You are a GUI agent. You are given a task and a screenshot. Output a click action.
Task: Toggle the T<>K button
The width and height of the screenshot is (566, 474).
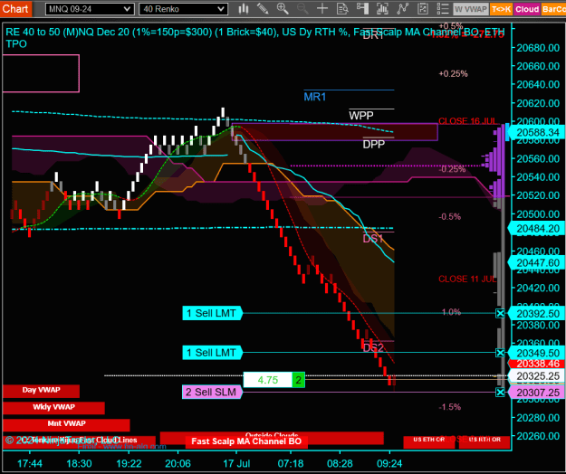tap(501, 9)
